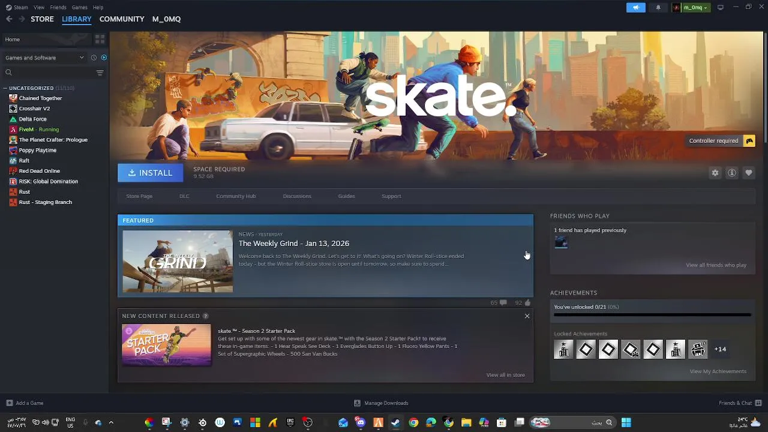Go forward with the forward arrow
The width and height of the screenshot is (768, 432).
click(22, 19)
